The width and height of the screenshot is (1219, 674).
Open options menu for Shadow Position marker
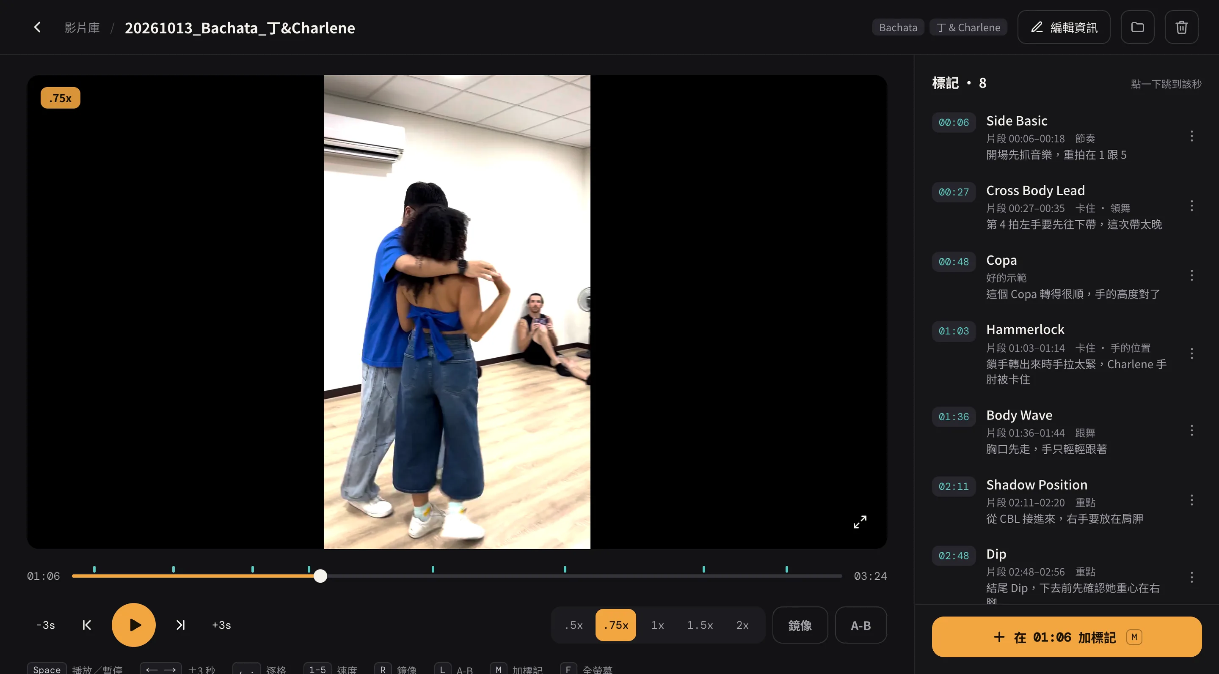(1191, 500)
